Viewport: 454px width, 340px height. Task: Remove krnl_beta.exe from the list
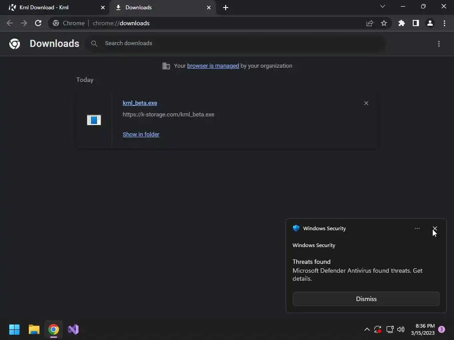[366, 103]
